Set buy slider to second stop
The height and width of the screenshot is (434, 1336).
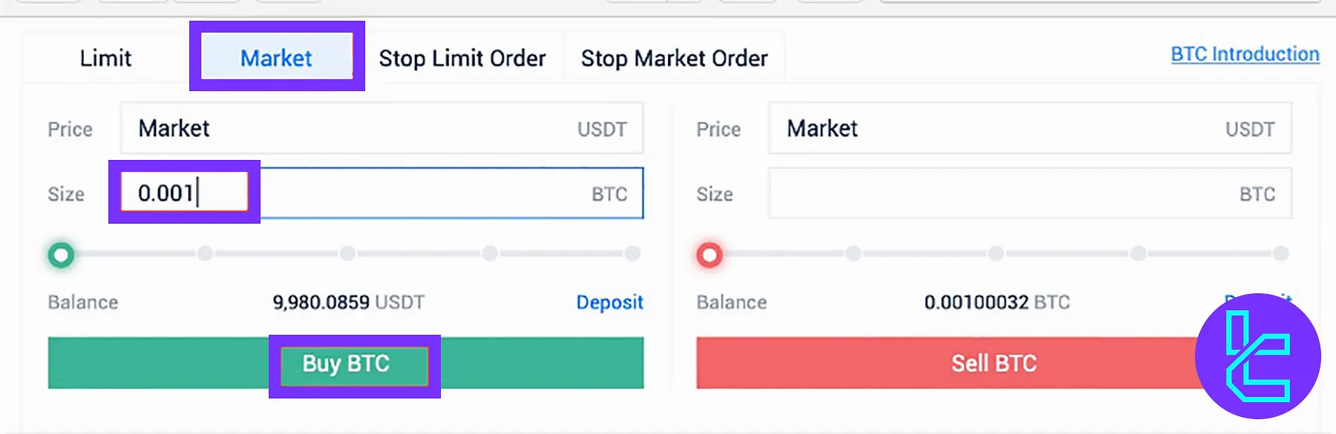tap(205, 254)
